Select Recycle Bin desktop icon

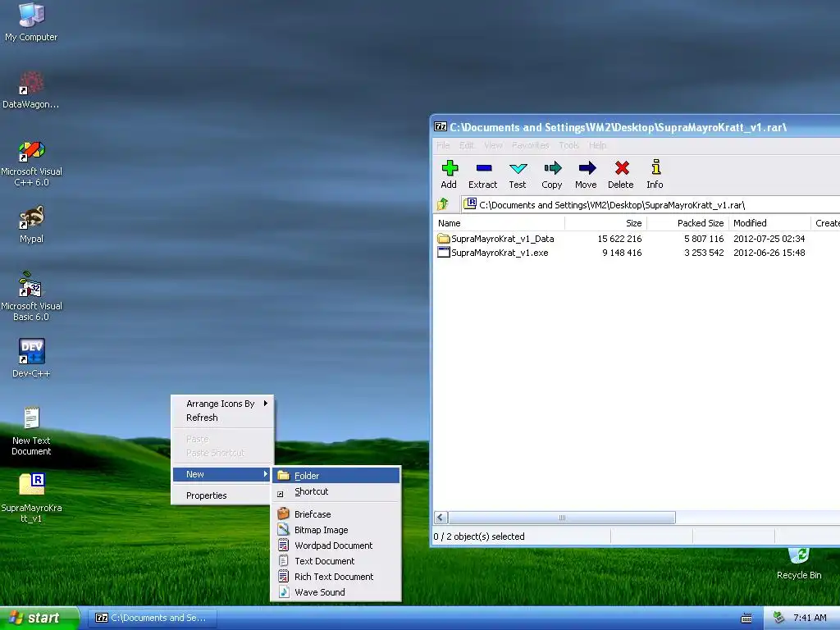point(799,563)
